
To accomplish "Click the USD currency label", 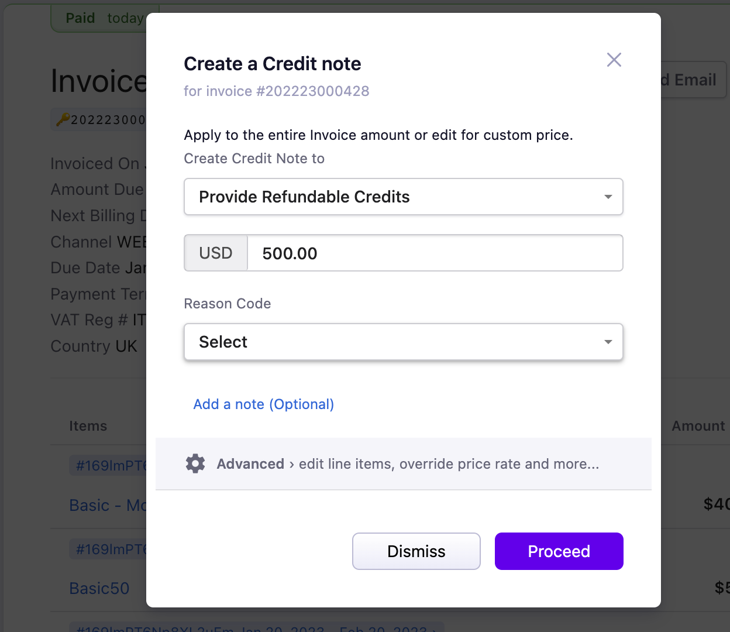I will coord(216,253).
